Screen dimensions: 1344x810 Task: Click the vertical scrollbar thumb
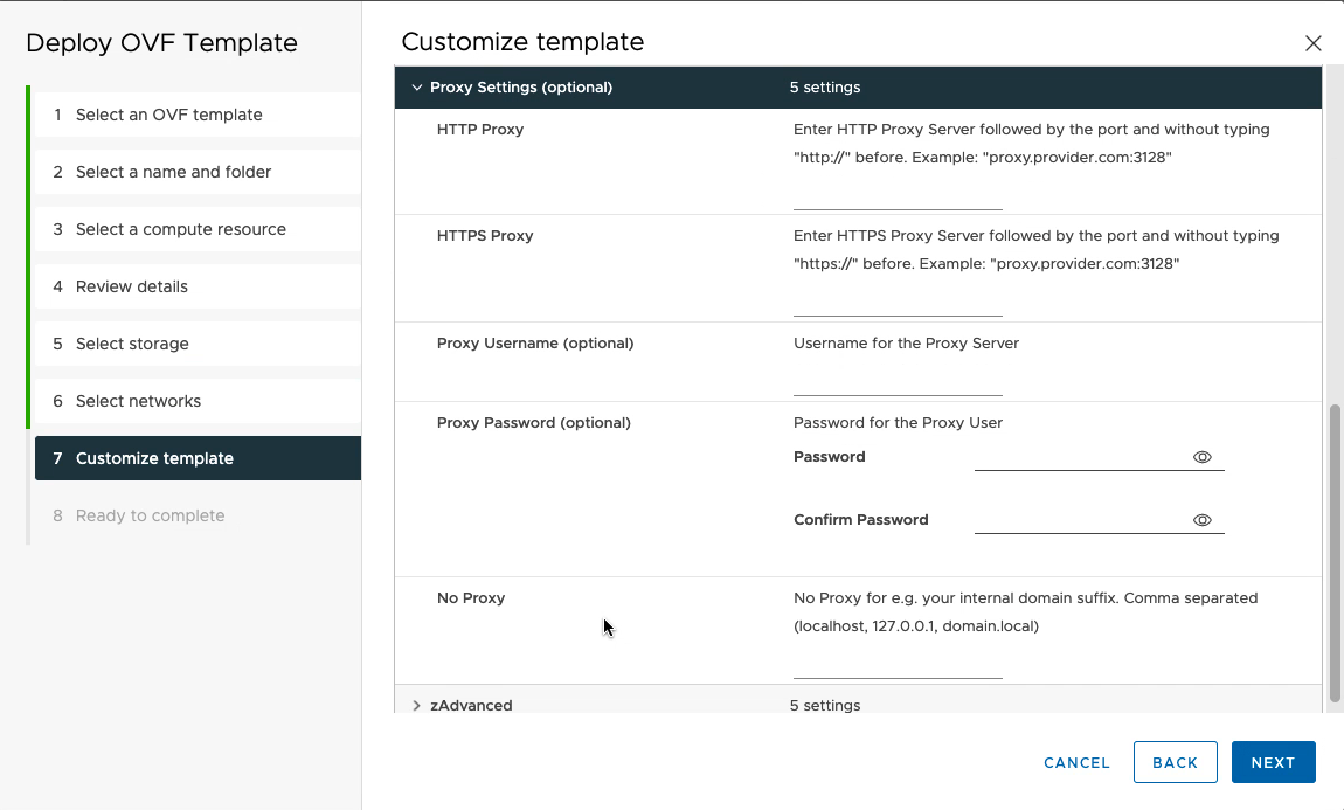pyautogui.click(x=1334, y=552)
